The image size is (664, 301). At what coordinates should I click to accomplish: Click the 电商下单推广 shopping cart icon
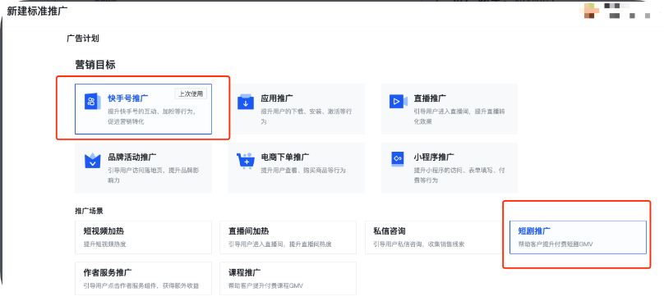pyautogui.click(x=245, y=161)
